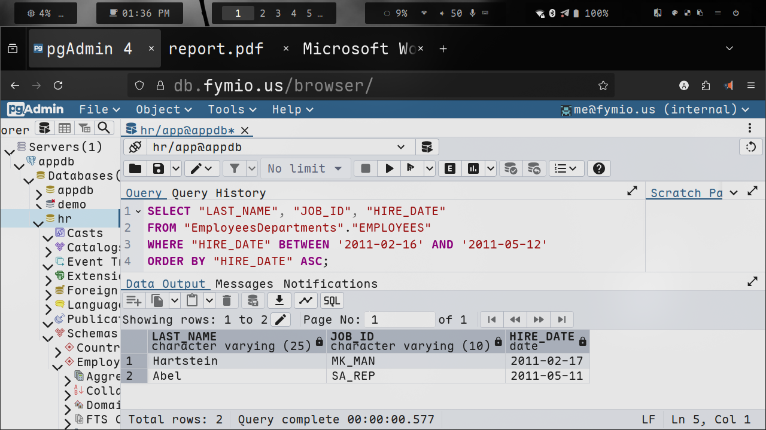Commit transaction using the database check icon
The height and width of the screenshot is (430, 766).
[x=510, y=169]
